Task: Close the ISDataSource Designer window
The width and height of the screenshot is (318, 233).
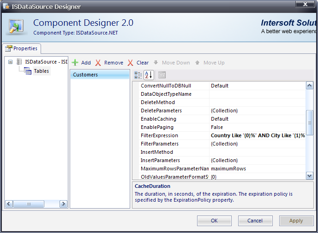Action: [x=305, y=4]
